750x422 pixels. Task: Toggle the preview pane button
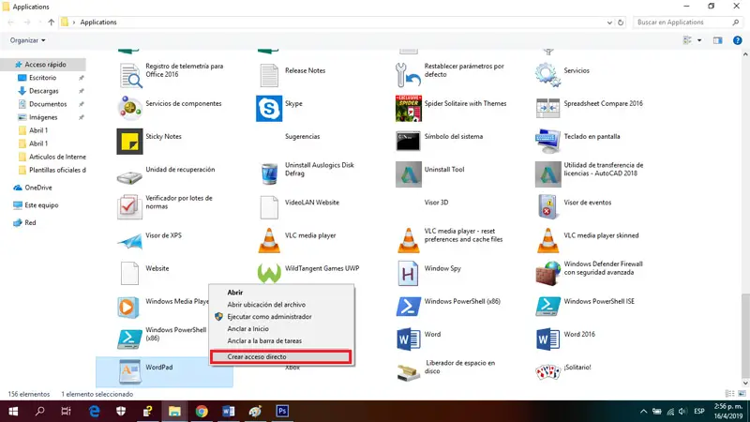click(x=717, y=40)
